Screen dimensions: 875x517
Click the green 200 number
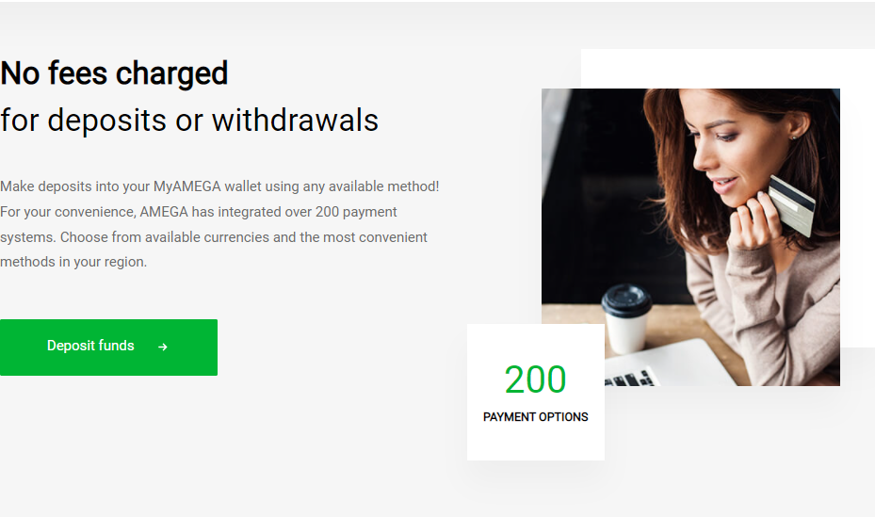pos(535,380)
